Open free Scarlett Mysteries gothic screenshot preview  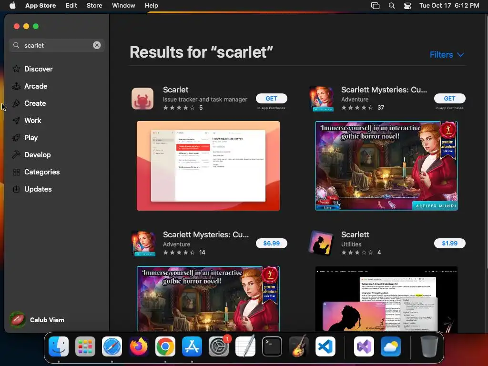pyautogui.click(x=386, y=166)
